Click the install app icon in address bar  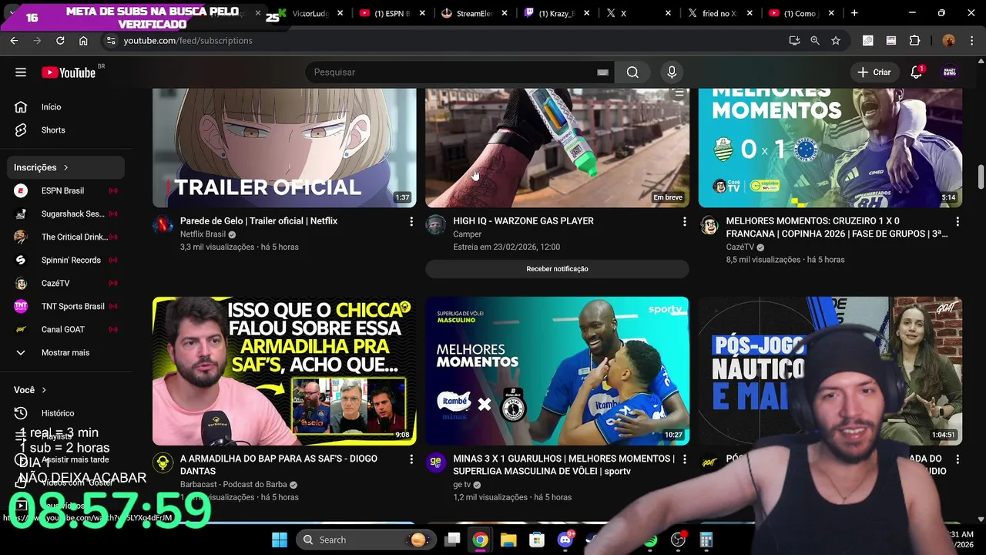coord(794,41)
